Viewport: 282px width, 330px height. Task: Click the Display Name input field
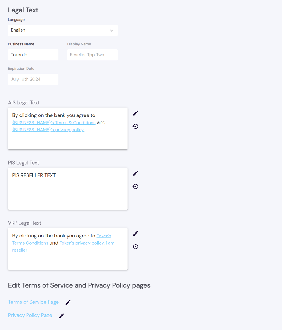92,55
